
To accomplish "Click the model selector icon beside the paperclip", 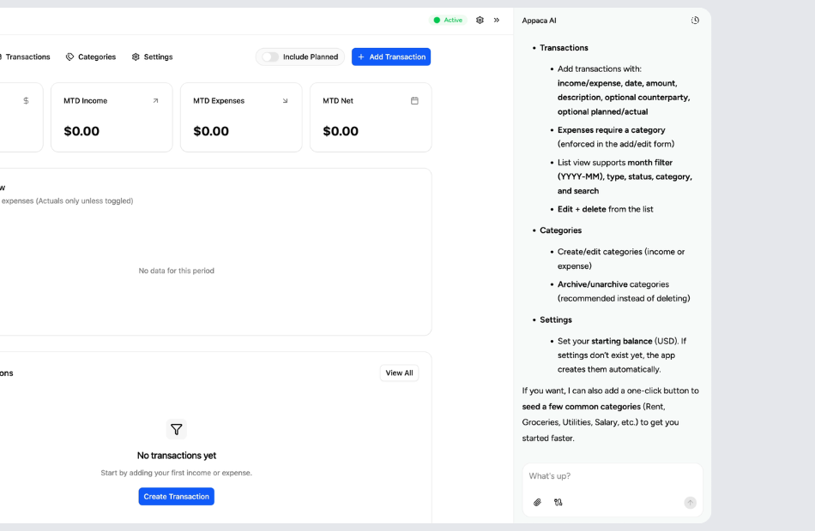I will (x=558, y=503).
